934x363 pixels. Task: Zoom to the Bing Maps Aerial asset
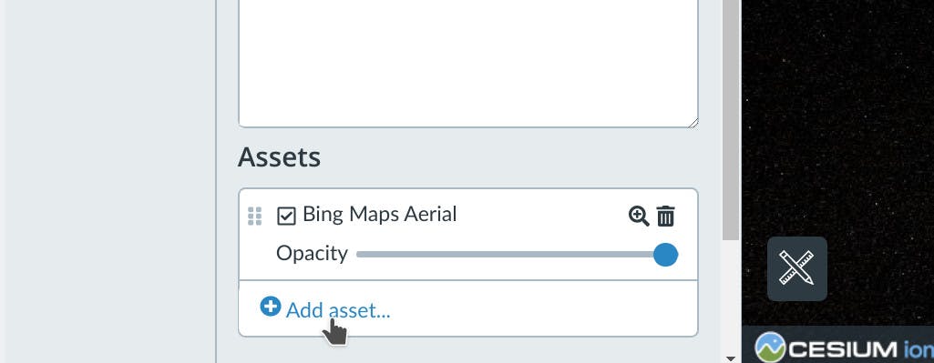pos(639,216)
